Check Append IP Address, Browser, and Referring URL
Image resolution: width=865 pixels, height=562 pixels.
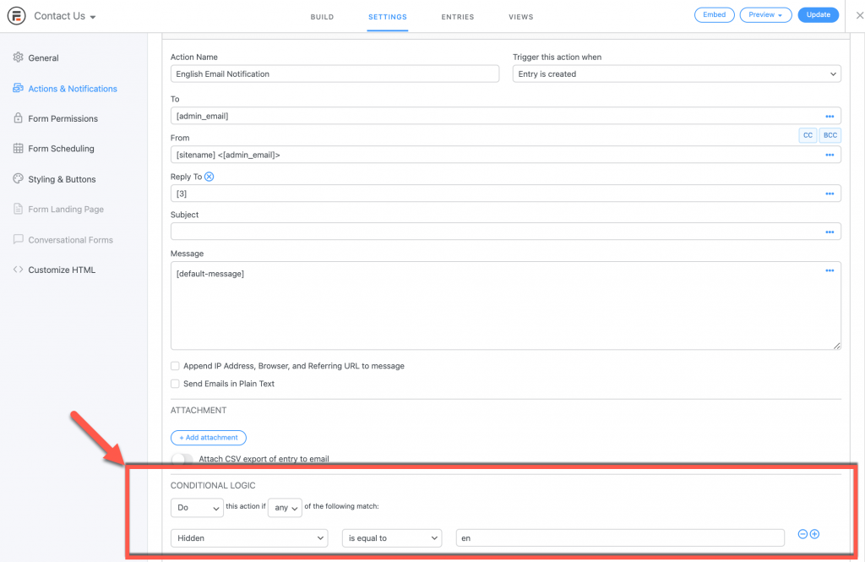[x=175, y=366]
